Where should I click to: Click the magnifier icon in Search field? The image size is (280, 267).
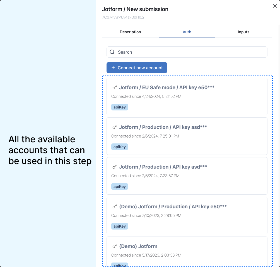click(x=112, y=52)
